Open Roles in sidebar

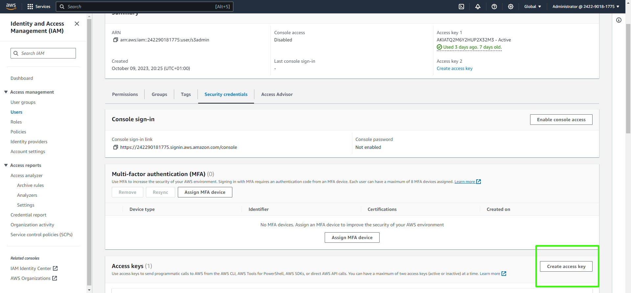(16, 122)
